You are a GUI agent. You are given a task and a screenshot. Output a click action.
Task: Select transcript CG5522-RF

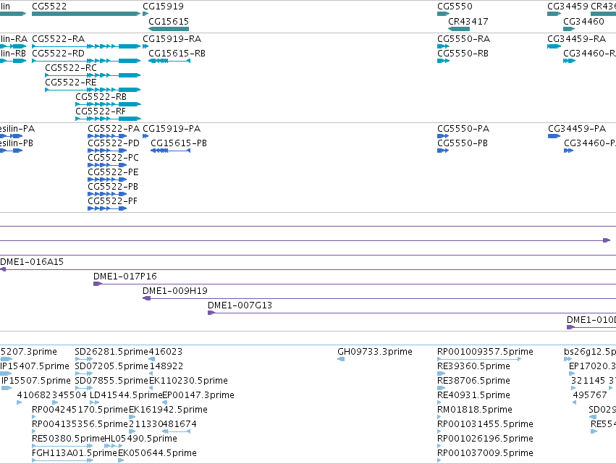[108, 119]
